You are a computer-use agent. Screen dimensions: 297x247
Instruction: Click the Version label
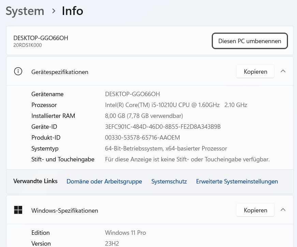tap(41, 243)
